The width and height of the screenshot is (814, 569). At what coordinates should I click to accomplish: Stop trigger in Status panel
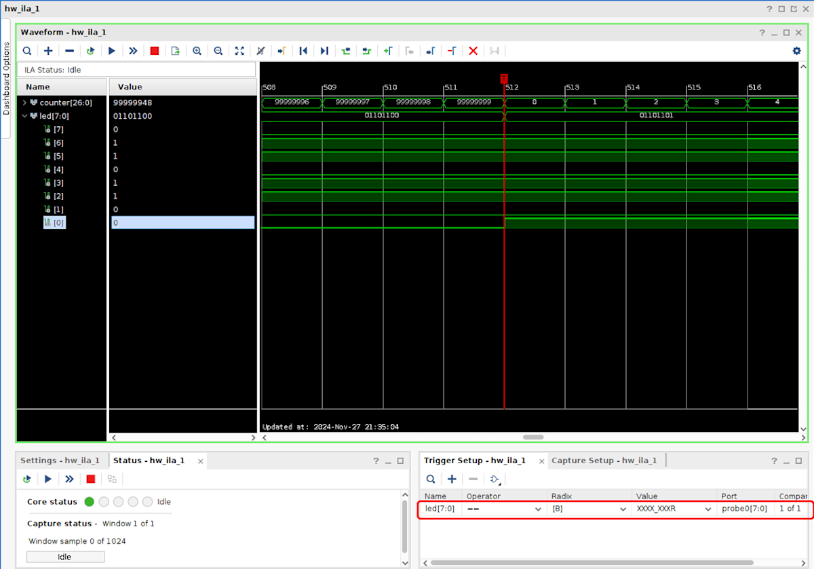pyautogui.click(x=91, y=479)
